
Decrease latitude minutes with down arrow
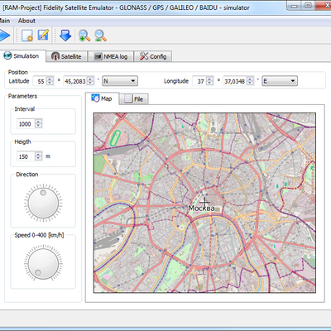(90, 83)
